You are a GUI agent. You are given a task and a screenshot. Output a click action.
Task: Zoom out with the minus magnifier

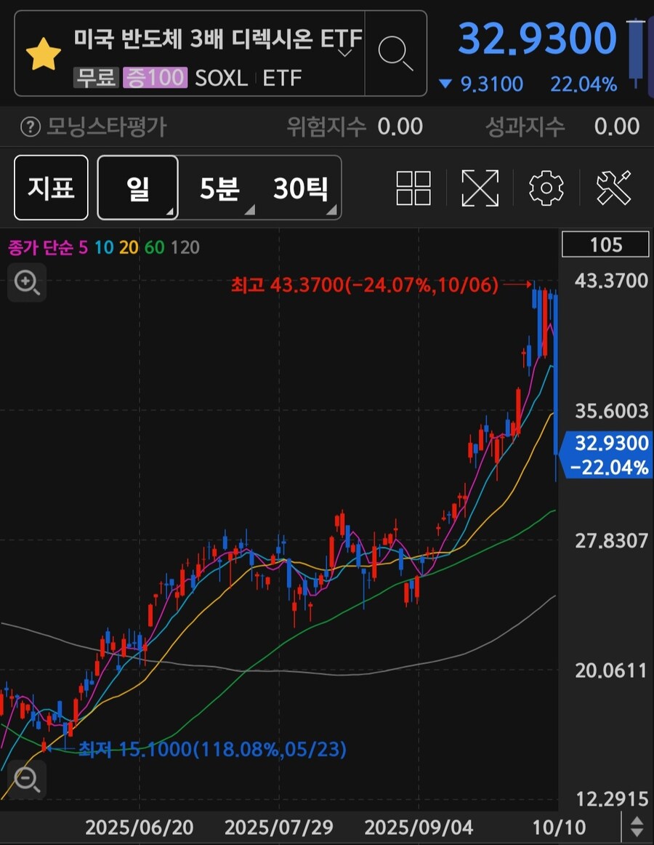(27, 780)
